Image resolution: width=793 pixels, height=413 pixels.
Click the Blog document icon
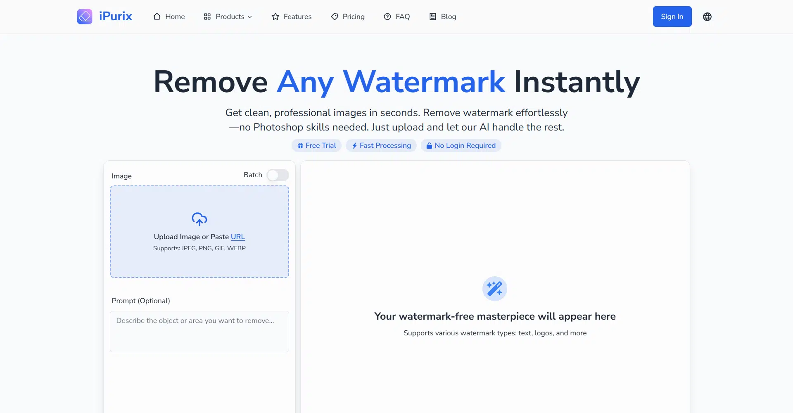click(433, 17)
